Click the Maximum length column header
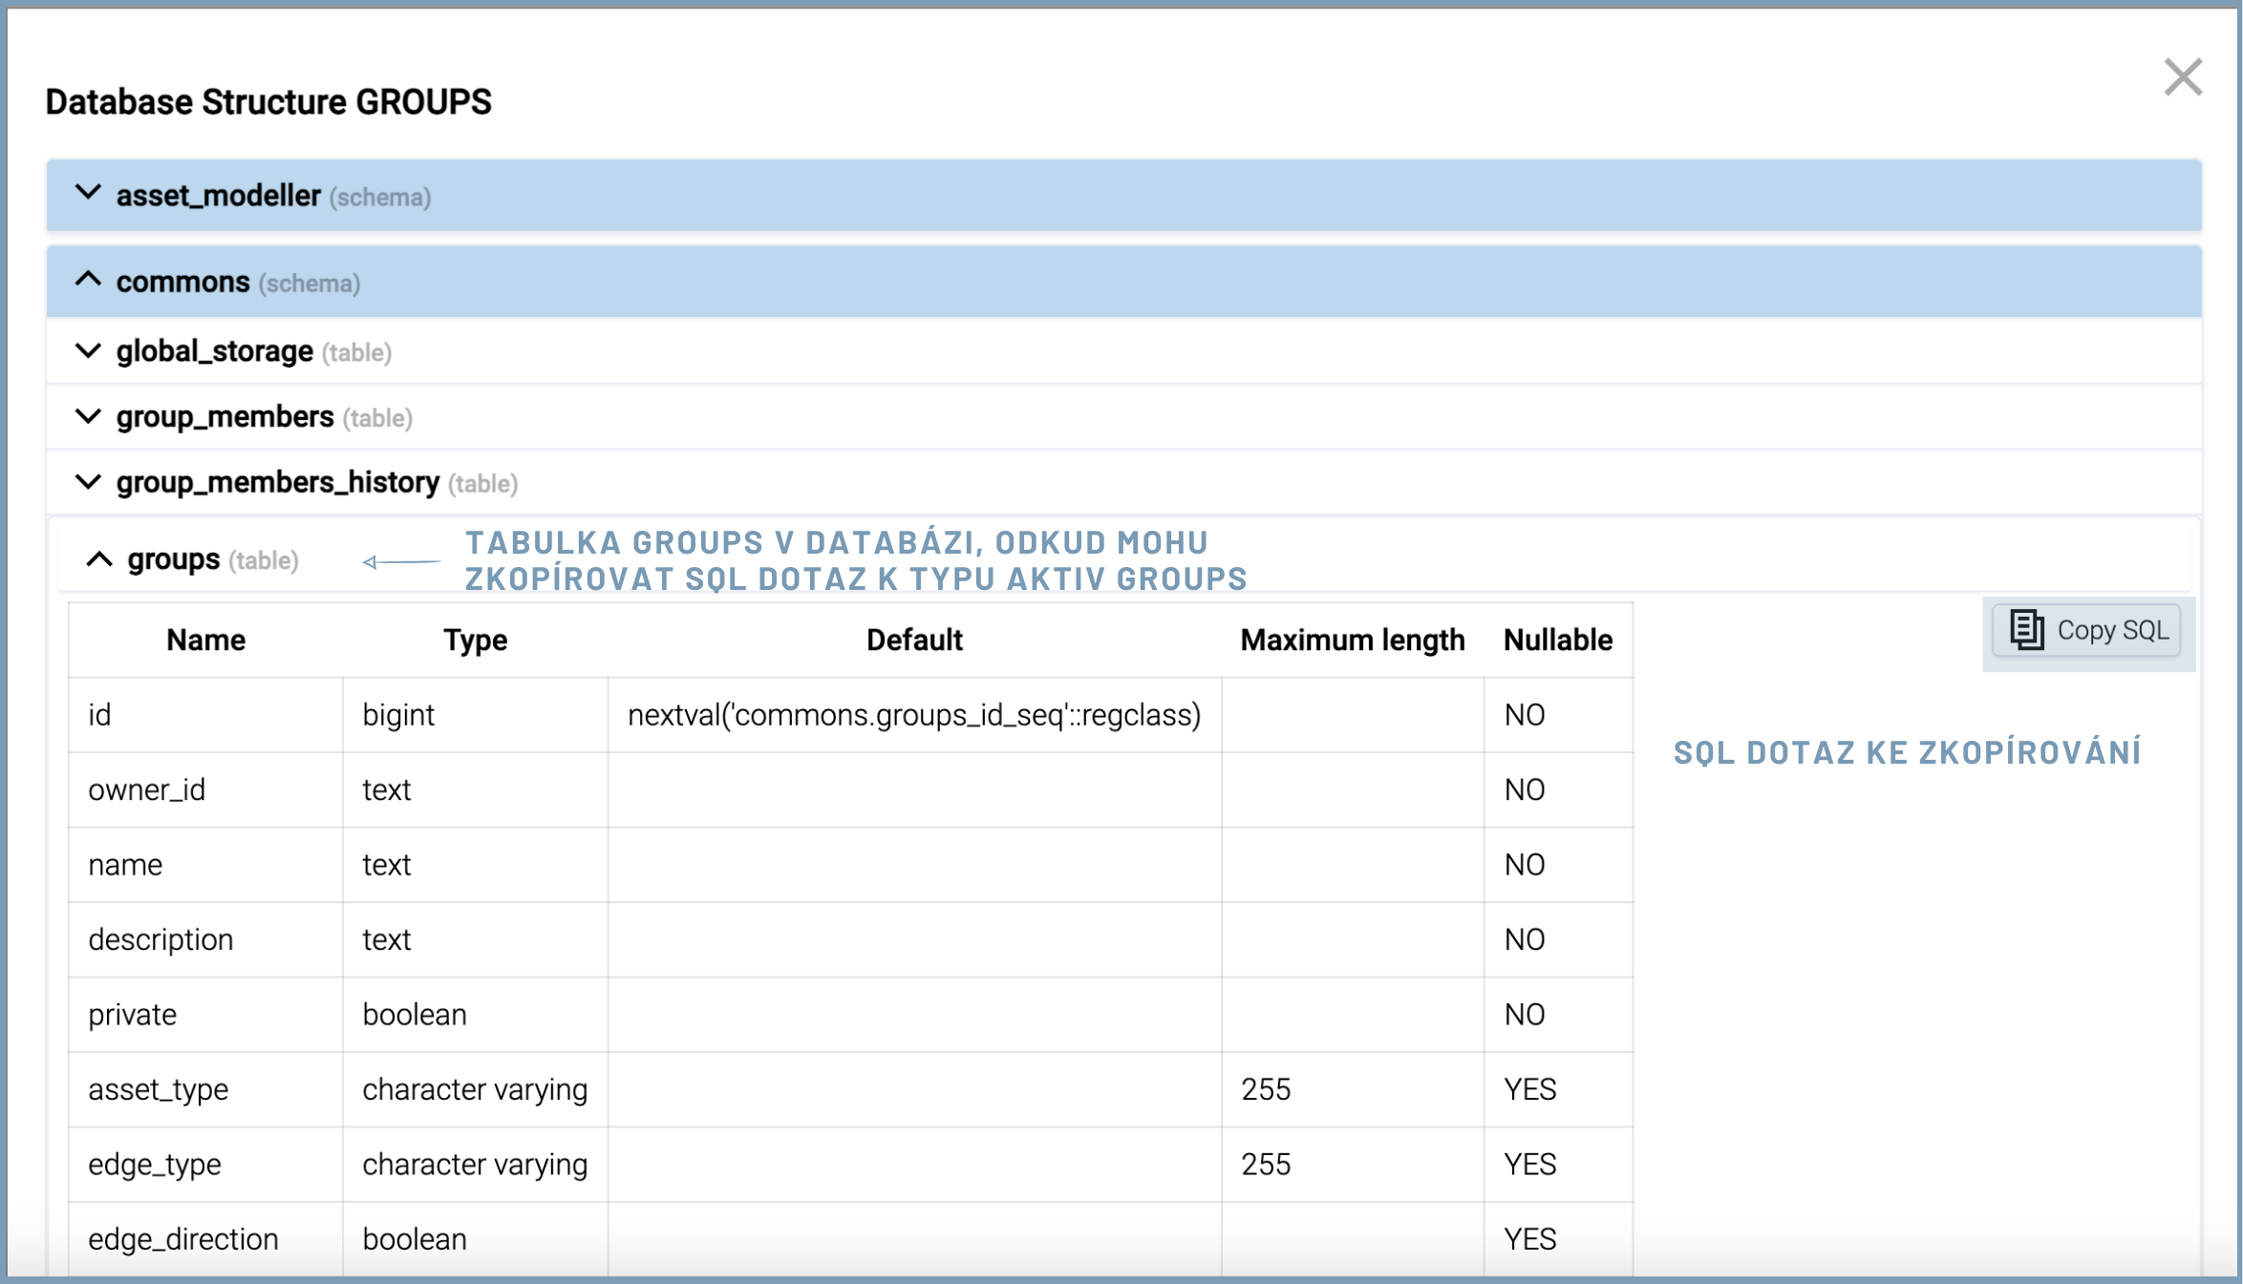Viewport: 2243px width, 1284px height. (x=1352, y=640)
